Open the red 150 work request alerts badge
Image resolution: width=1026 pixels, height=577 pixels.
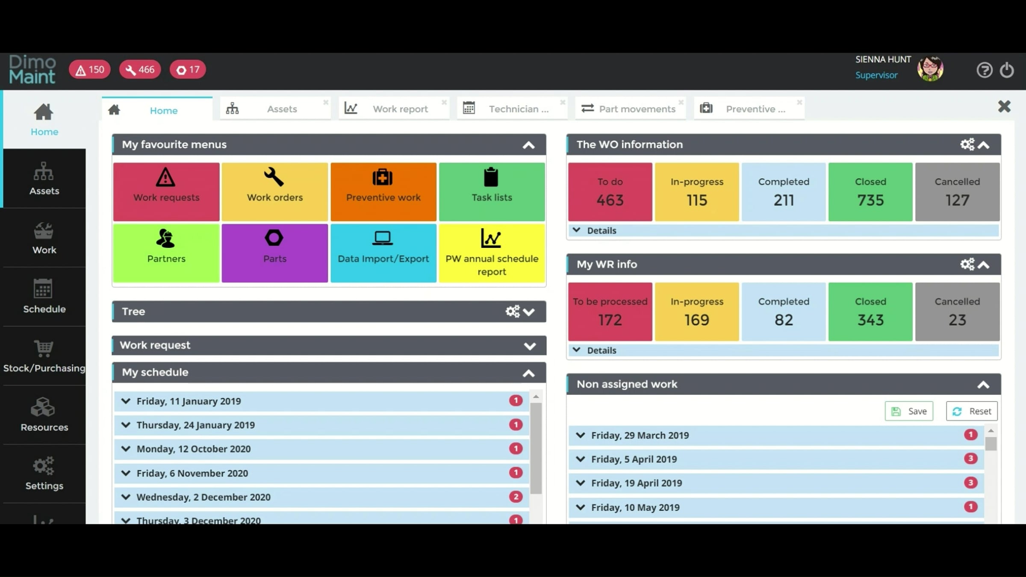90,70
